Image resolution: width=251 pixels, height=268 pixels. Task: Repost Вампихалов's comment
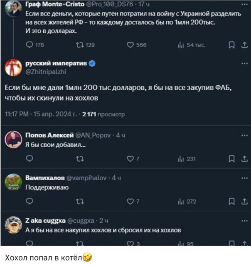pyautogui.click(x=78, y=202)
